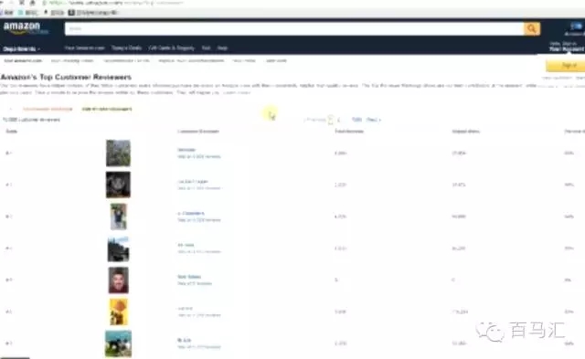Open Today's Deals in the navigation bar
The height and width of the screenshot is (359, 585).
126,48
